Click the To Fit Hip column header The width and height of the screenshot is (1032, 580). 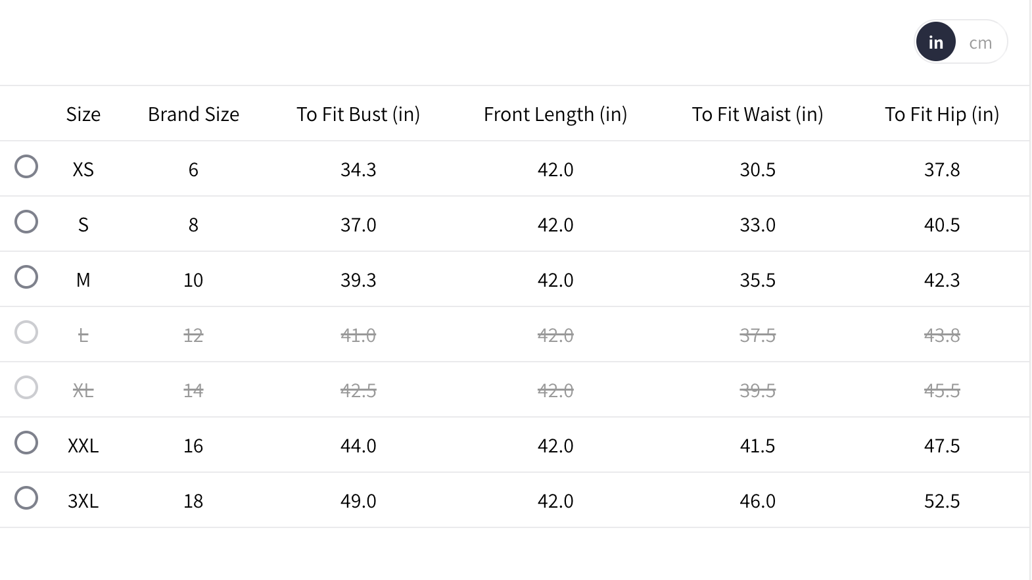[x=941, y=114]
